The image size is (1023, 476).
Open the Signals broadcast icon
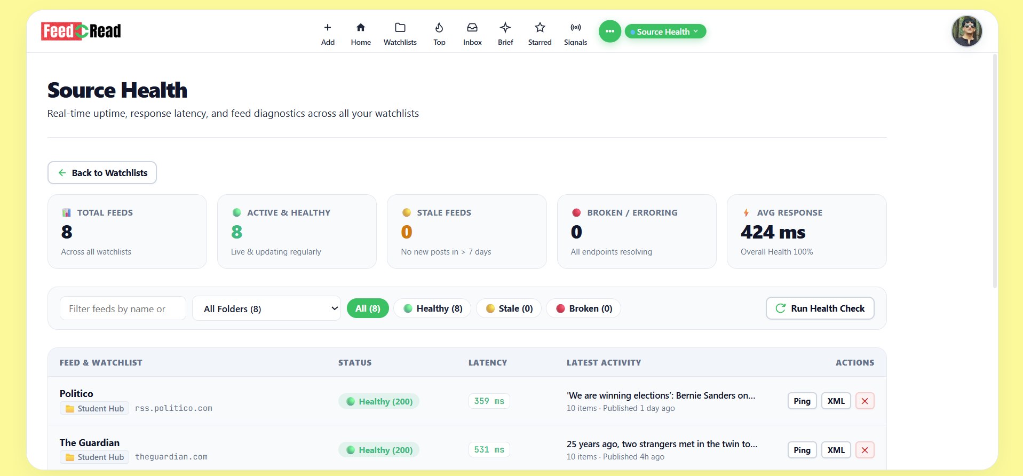[x=576, y=28]
